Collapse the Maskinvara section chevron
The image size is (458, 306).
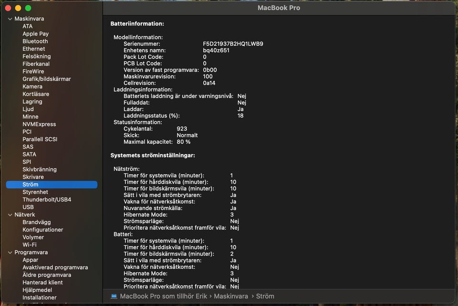click(x=10, y=19)
